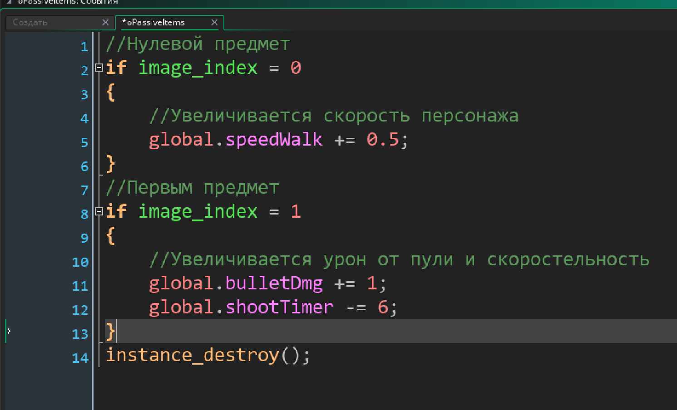Place cursor on instance_destroy function call
The width and height of the screenshot is (677, 410).
(192, 355)
